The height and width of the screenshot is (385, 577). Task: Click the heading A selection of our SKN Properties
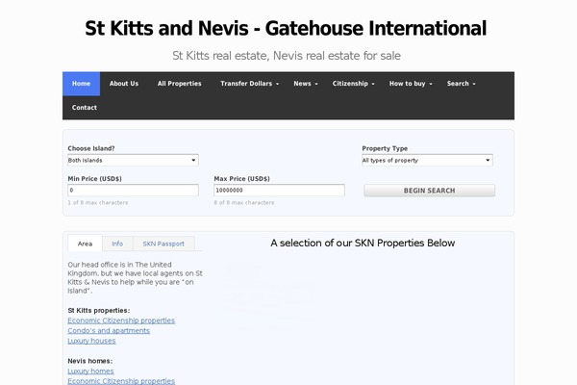click(x=363, y=244)
